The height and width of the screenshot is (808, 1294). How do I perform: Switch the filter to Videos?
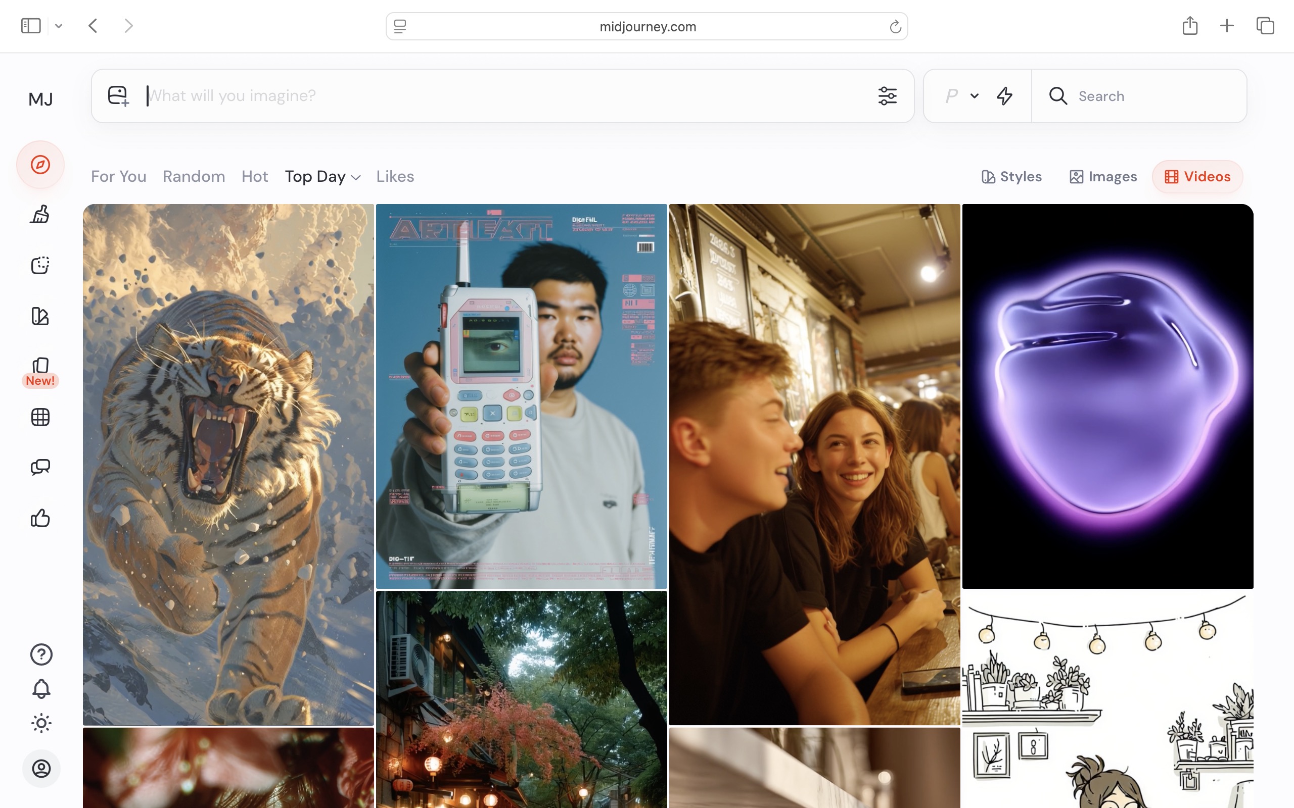[x=1197, y=177]
